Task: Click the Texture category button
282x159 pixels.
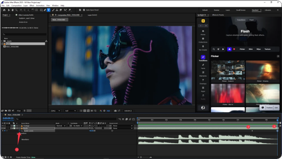Action: coord(267,49)
